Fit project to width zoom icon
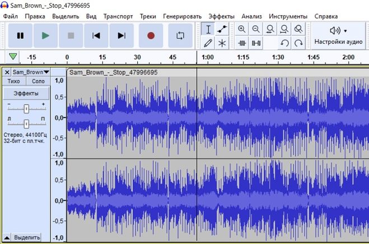The width and height of the screenshot is (369, 244). [x=284, y=29]
